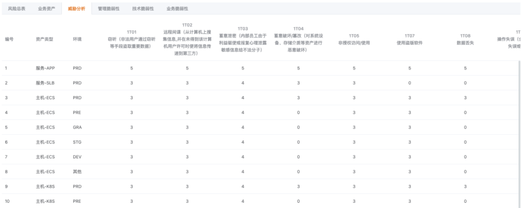Go to the 管理脆弱性 tab
521x208 pixels.
point(109,9)
